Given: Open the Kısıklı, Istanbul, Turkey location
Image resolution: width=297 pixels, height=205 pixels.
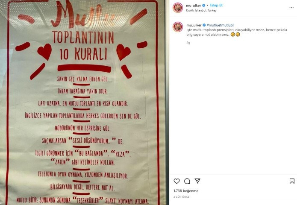Looking at the screenshot, I should point(201,10).
